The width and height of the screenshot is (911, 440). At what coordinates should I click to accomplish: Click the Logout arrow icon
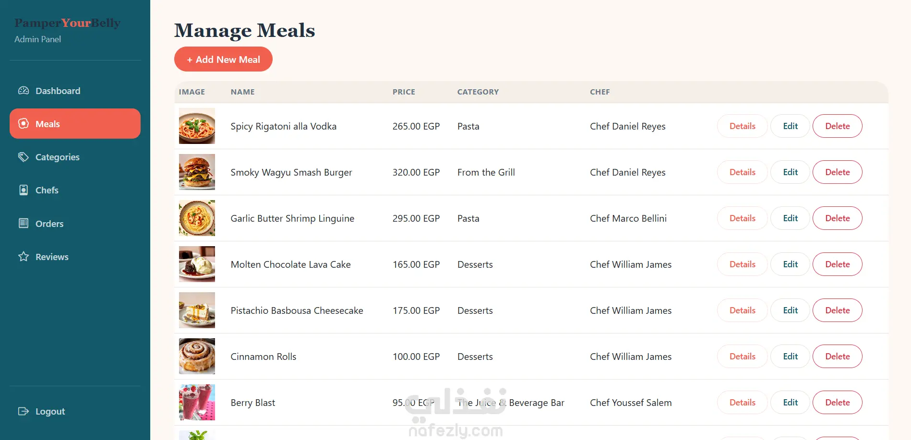[24, 411]
